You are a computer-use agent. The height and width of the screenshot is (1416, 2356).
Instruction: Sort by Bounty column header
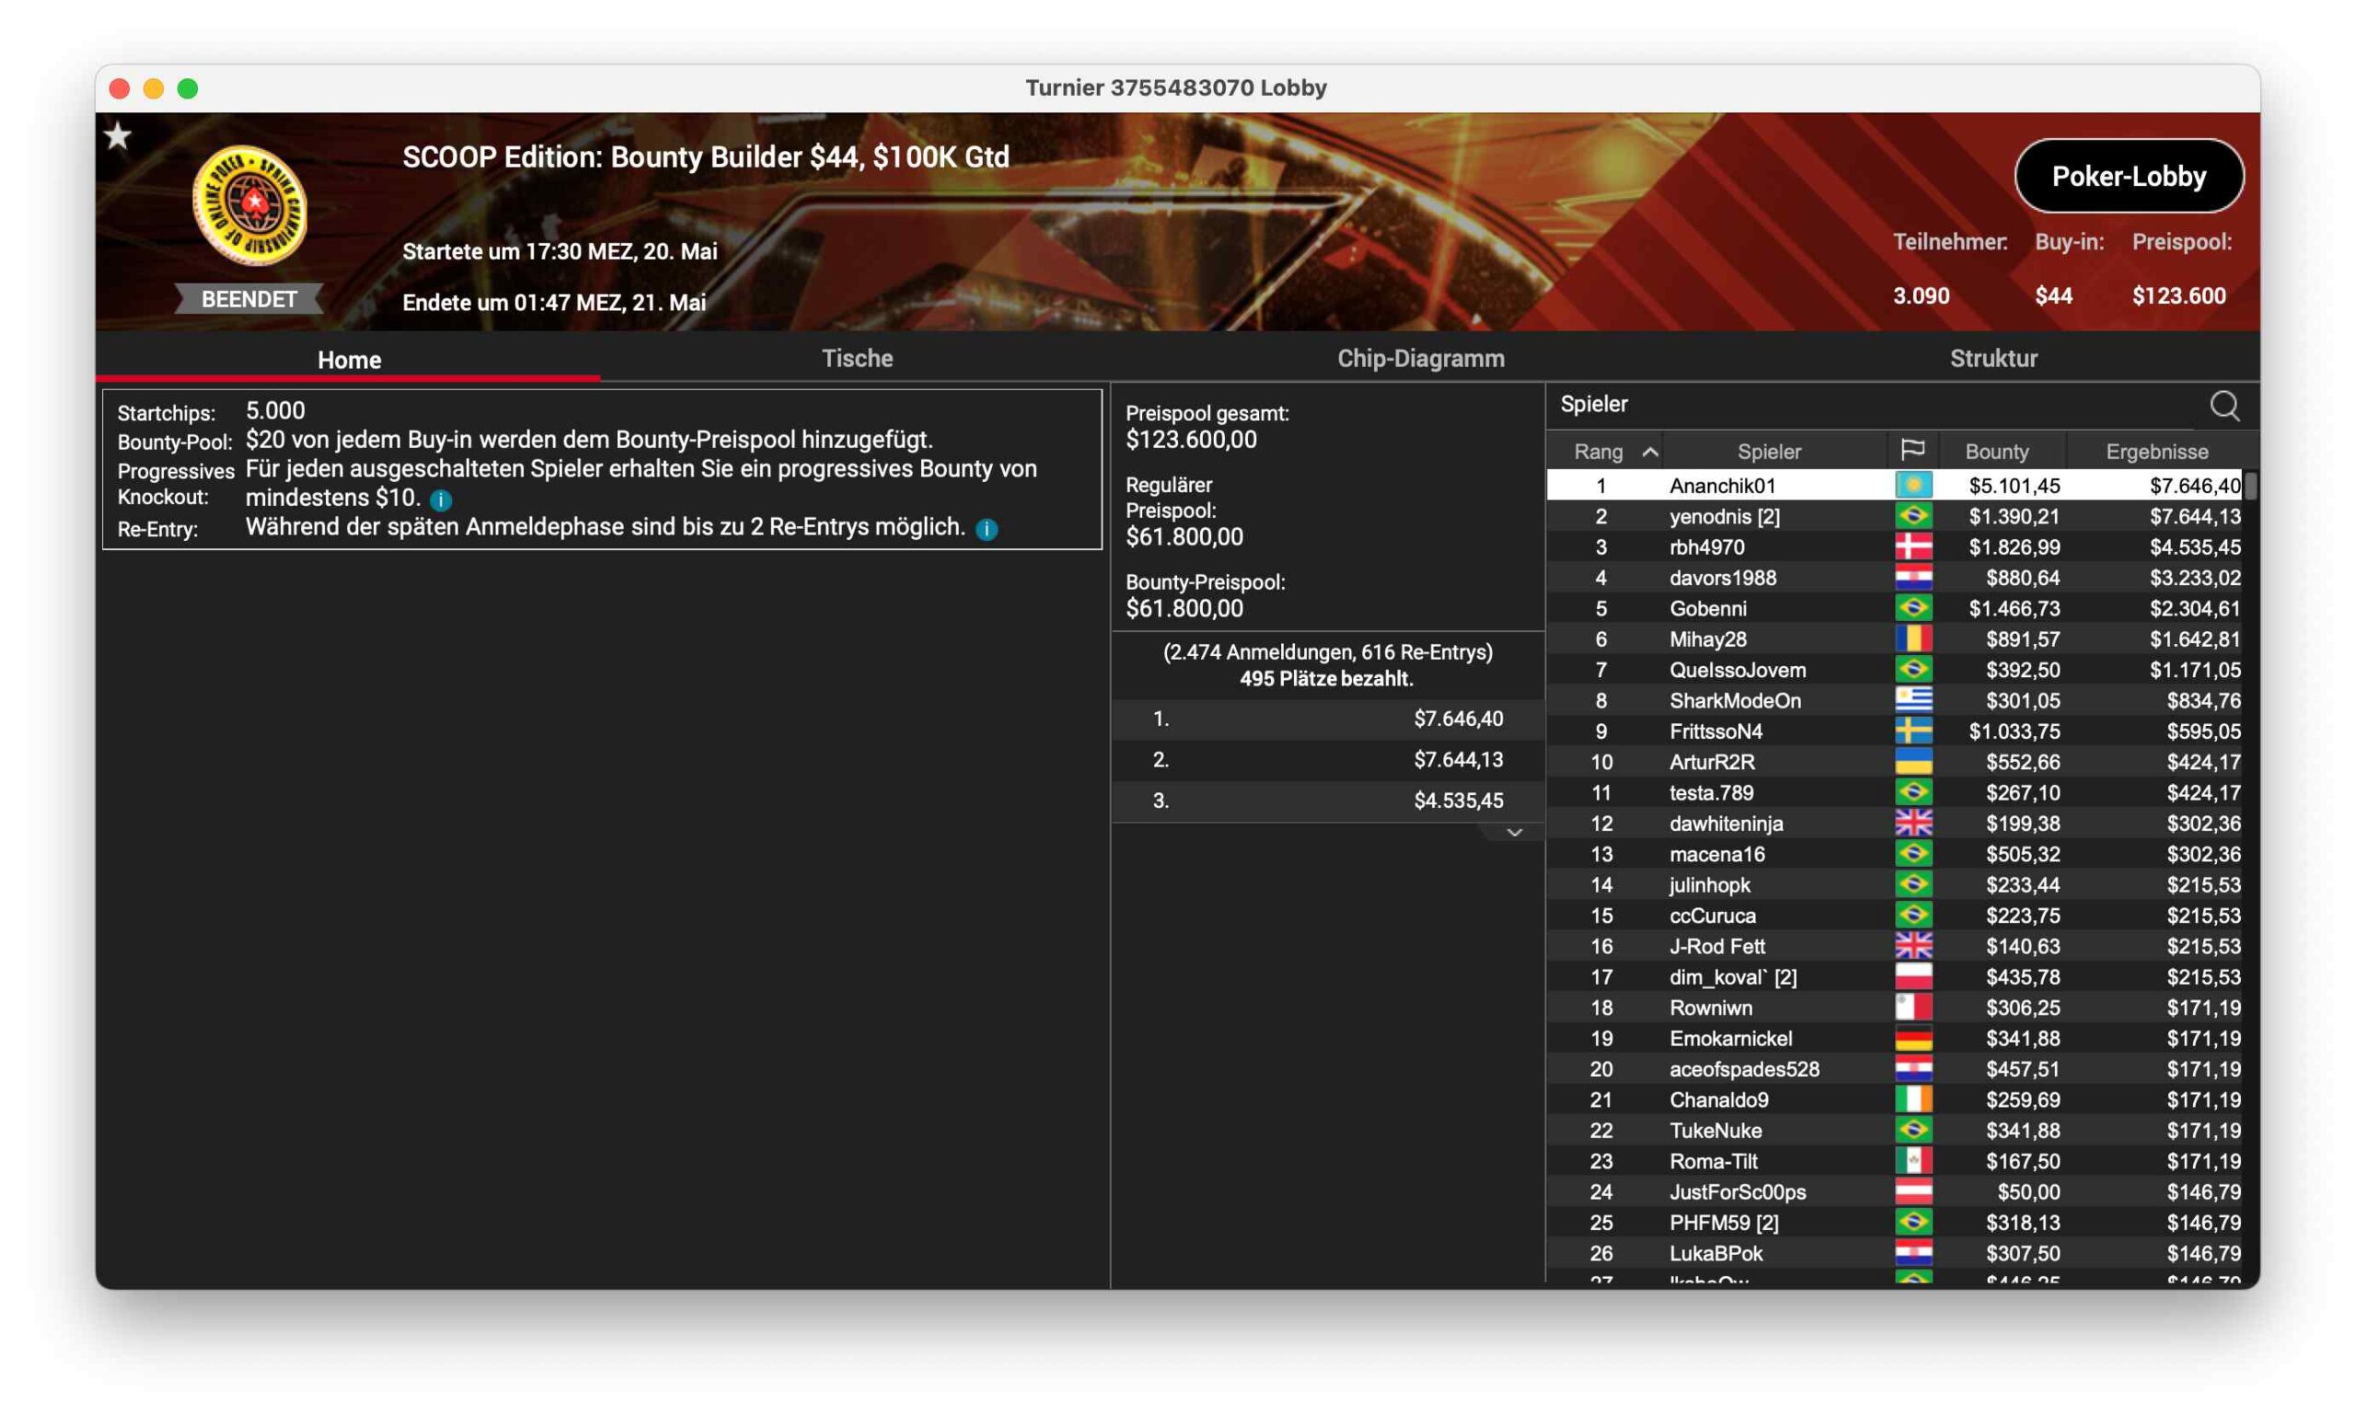[1995, 452]
